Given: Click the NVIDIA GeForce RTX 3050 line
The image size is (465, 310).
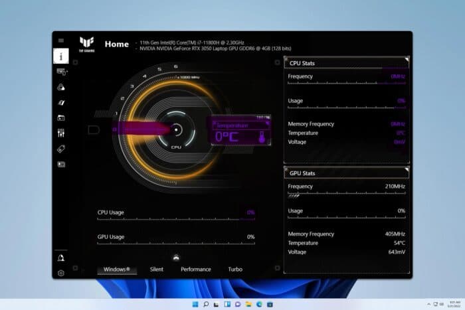Looking at the screenshot, I should pos(215,48).
